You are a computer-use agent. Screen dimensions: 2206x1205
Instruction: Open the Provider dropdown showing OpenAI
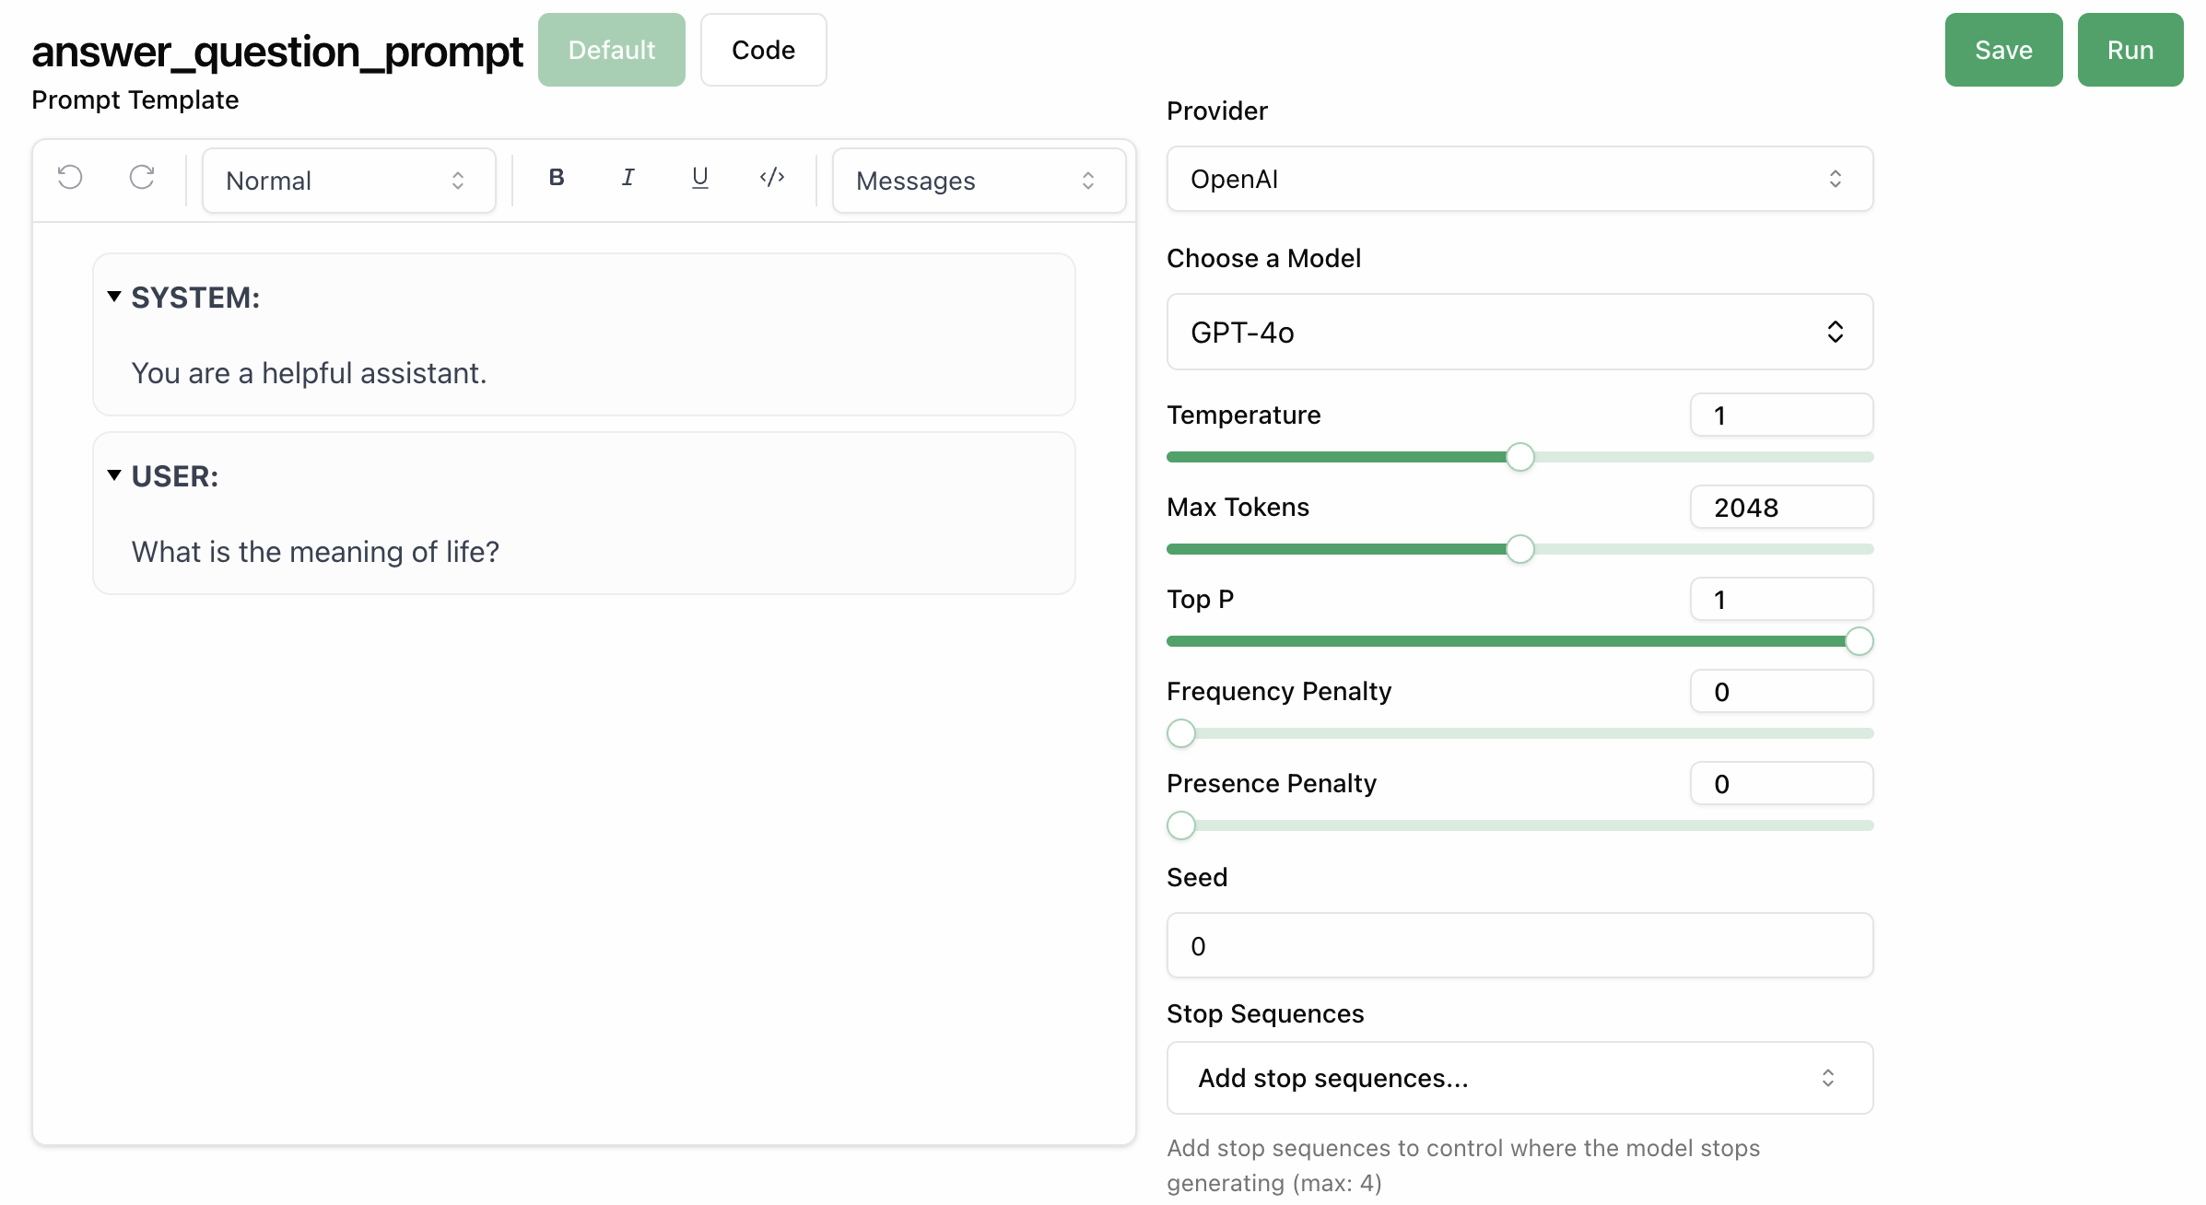point(1520,179)
